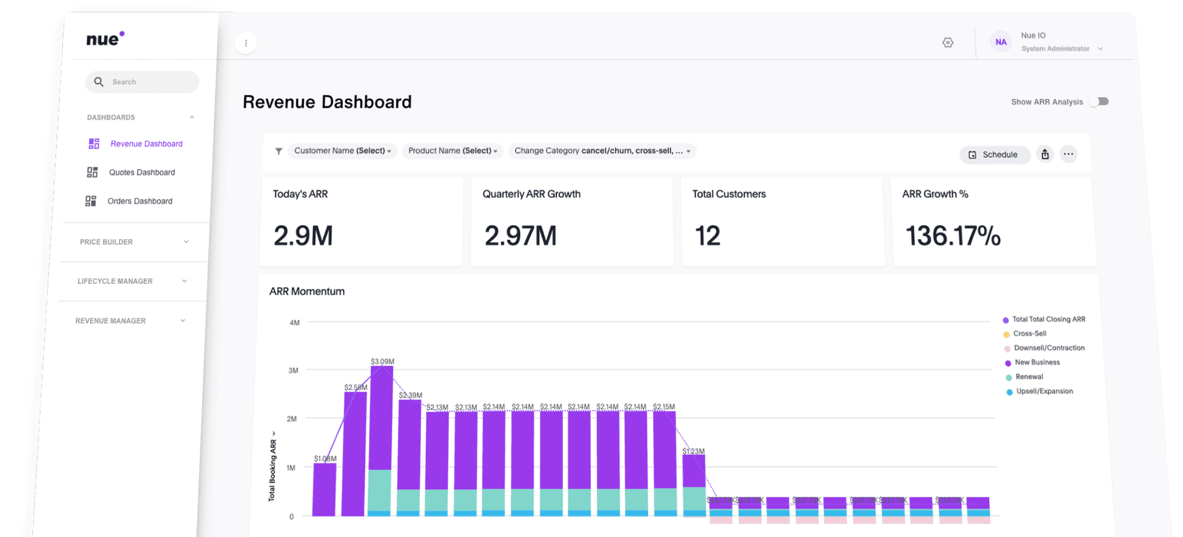1183x537 pixels.
Task: Open the Customer Name filter dropdown
Action: click(x=342, y=151)
